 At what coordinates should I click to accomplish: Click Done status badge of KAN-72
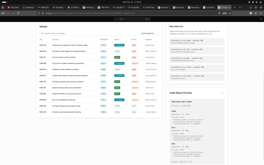click(x=117, y=82)
